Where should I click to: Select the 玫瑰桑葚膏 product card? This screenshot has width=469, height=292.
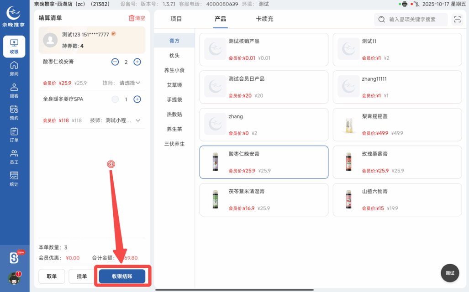tap(397, 162)
